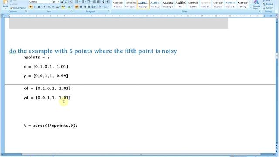Screen dimensions: 279x157
Task: Select Align Text Right
Action: pos(85,7)
